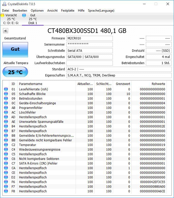Click the D2 Herstellerspezifisch row name
This screenshot has height=198, width=174.
coord(33,177)
